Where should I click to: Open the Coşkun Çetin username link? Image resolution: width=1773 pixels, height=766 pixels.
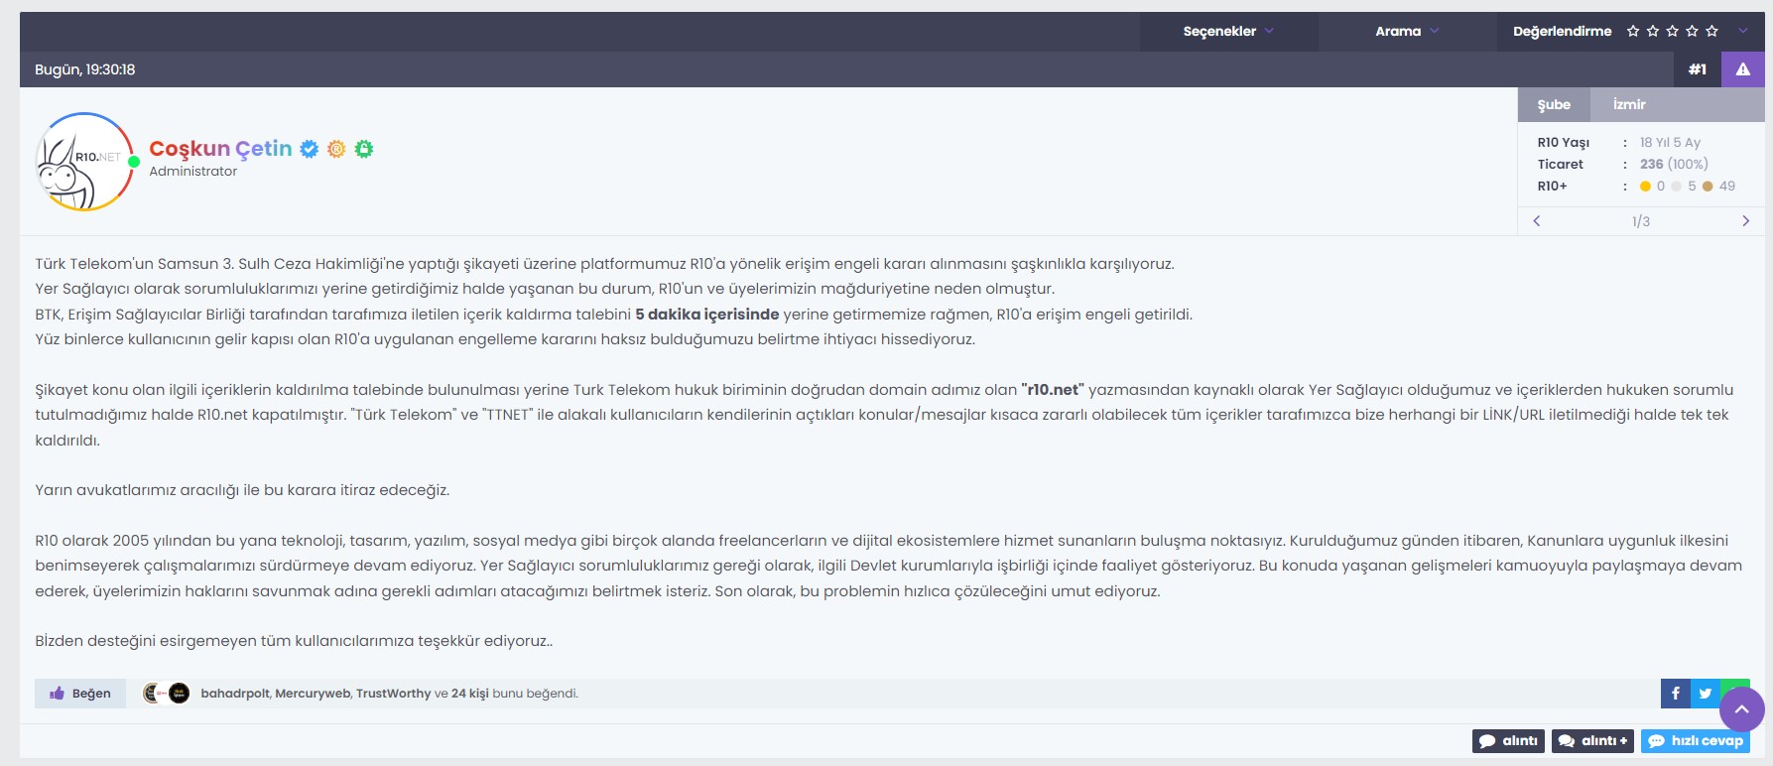click(x=220, y=149)
